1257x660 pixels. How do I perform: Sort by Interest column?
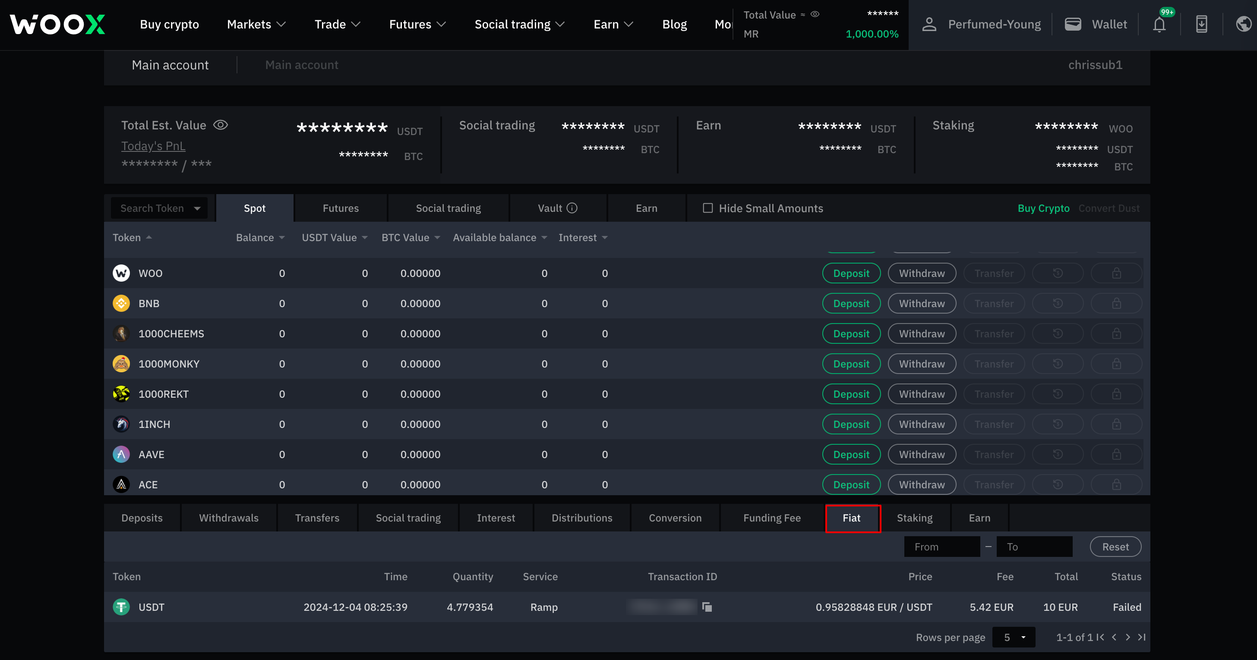(583, 238)
